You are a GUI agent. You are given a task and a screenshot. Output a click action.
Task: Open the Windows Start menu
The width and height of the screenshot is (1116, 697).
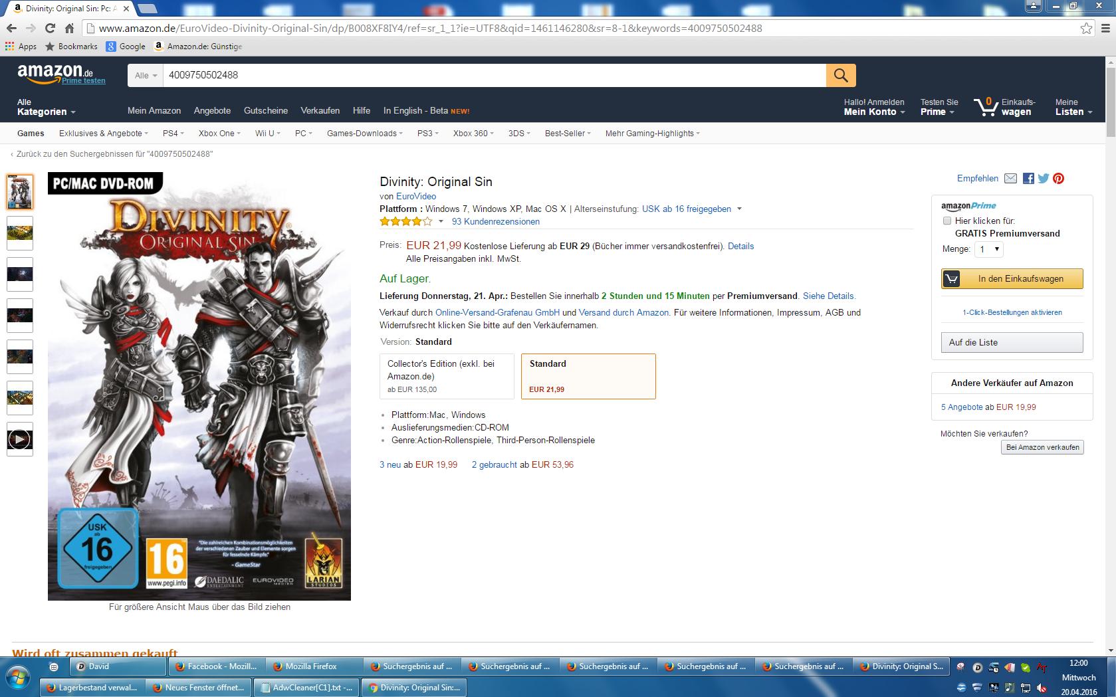tap(18, 676)
